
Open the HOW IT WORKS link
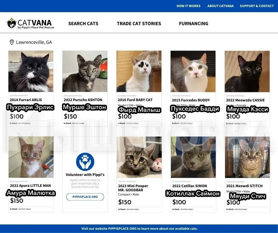tap(188, 6)
